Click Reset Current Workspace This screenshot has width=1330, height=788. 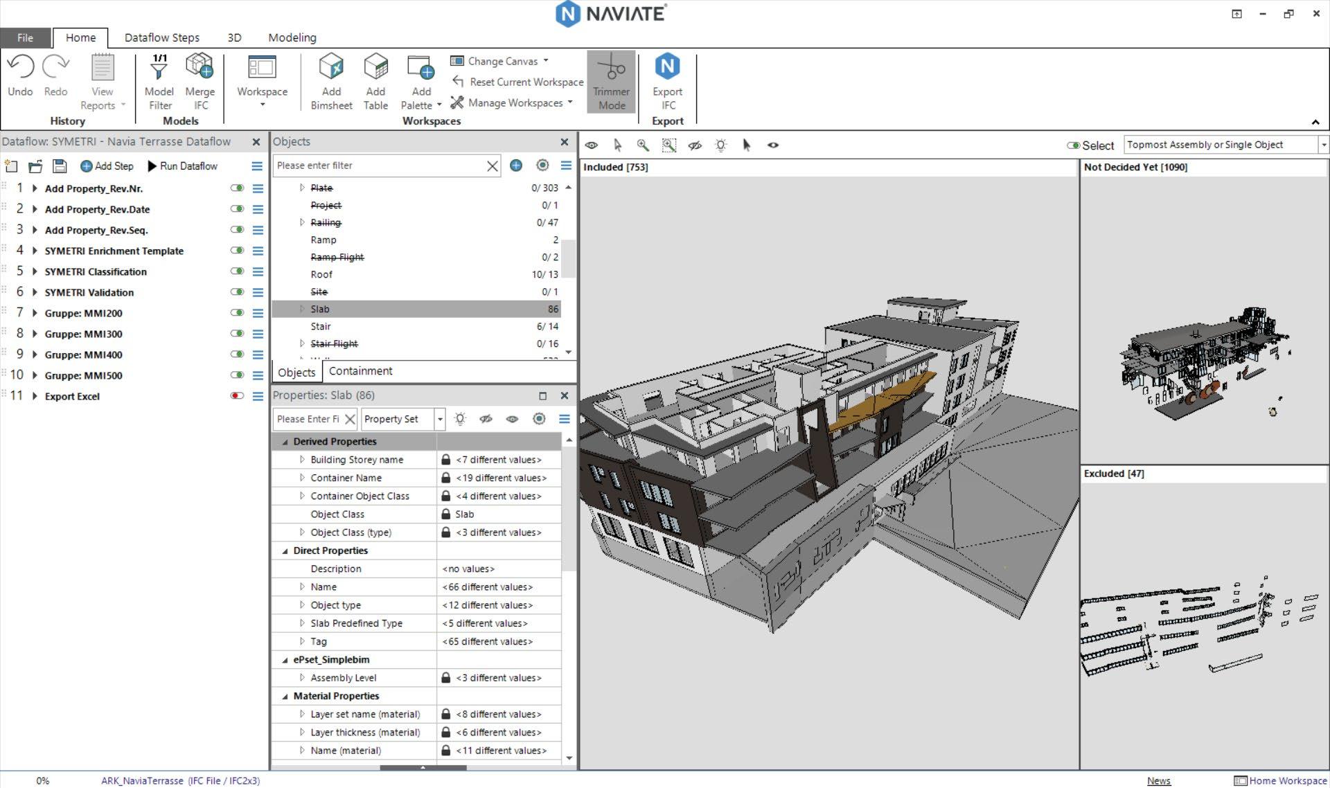pyautogui.click(x=517, y=82)
